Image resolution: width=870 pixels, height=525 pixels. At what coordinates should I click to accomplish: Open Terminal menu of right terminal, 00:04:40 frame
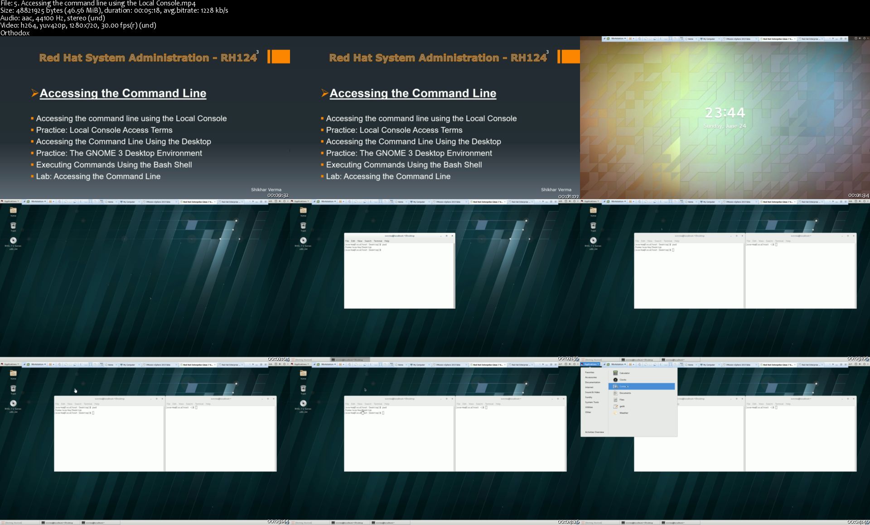(779, 404)
